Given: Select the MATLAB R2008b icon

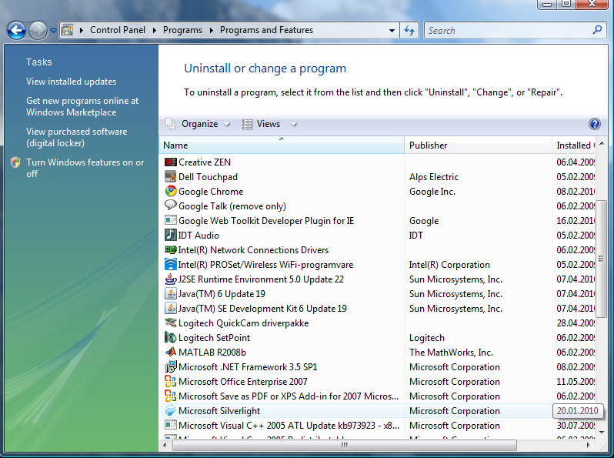Looking at the screenshot, I should pos(170,352).
